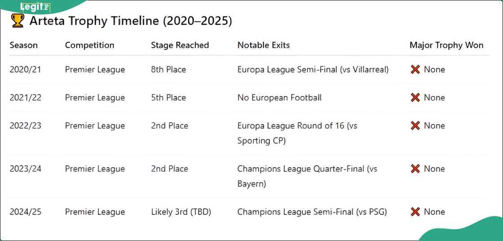
Task: Click the red X for 2022/23
Action: [x=415, y=126]
